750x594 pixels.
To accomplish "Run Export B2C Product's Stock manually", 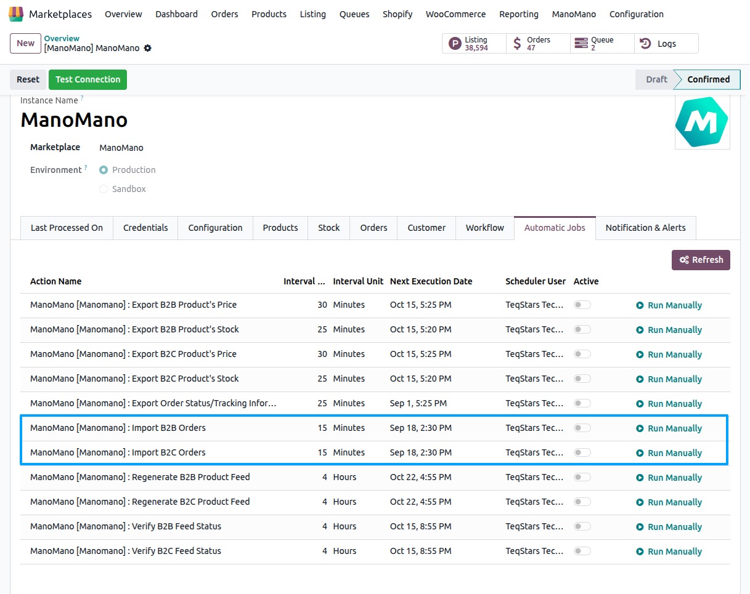I will [669, 379].
